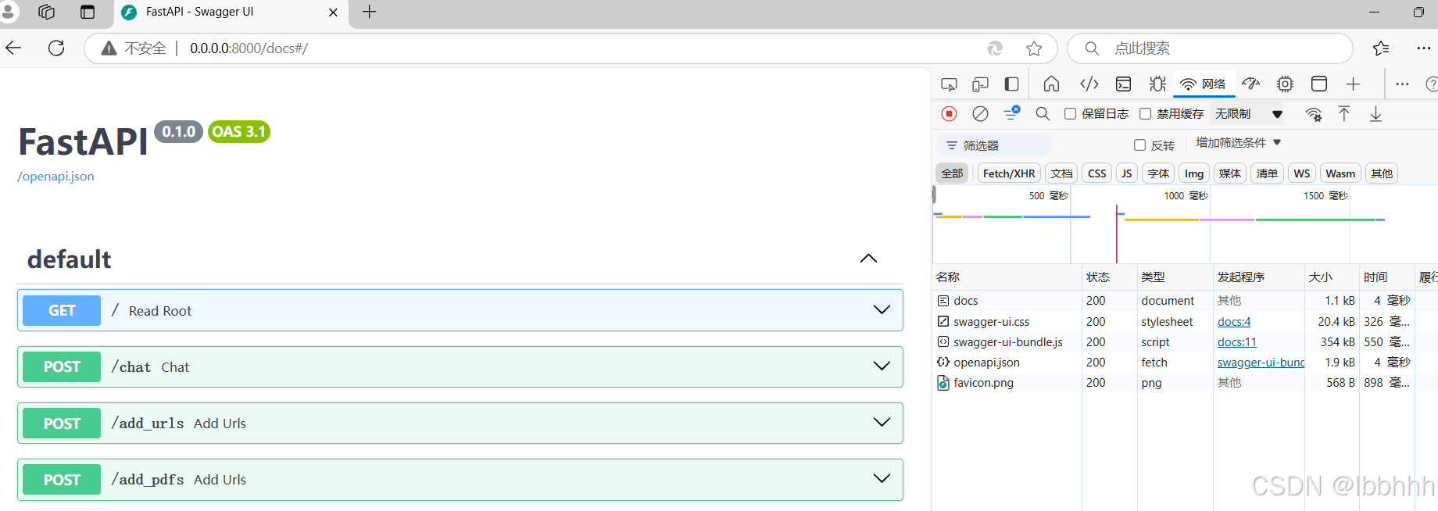Clear the network log icon

click(x=980, y=114)
